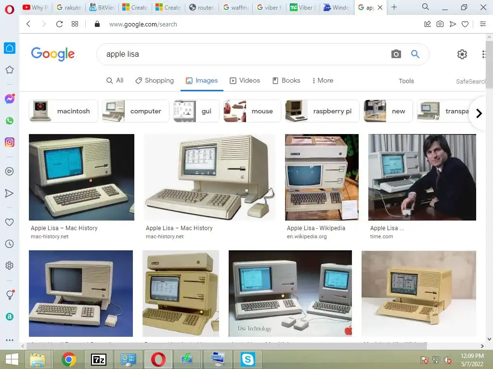Open My Flow arrow in sidebar

[10, 193]
